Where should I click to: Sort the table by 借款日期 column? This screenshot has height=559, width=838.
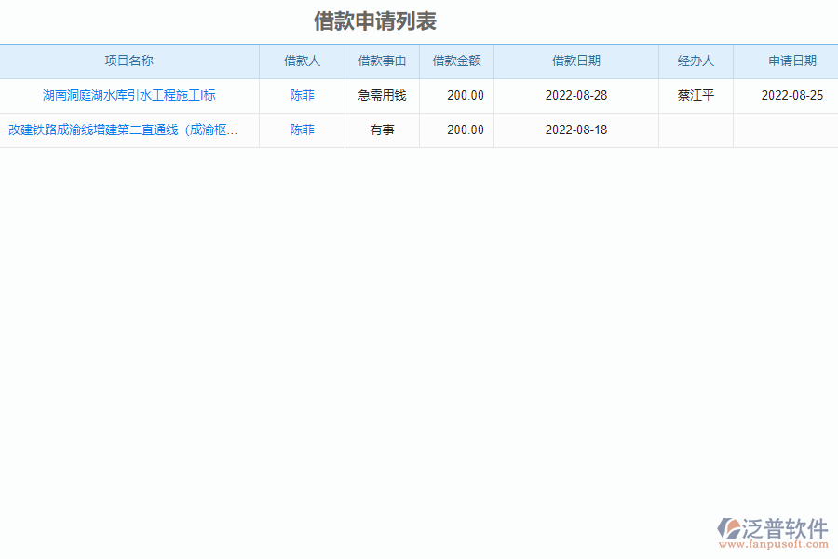(x=575, y=61)
